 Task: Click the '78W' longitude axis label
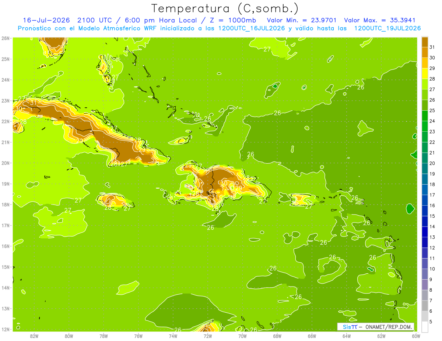click(104, 336)
